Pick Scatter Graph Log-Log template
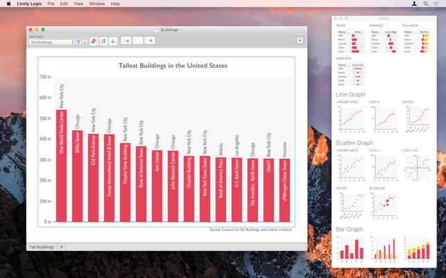This screenshot has width=446, height=278. [x=417, y=167]
